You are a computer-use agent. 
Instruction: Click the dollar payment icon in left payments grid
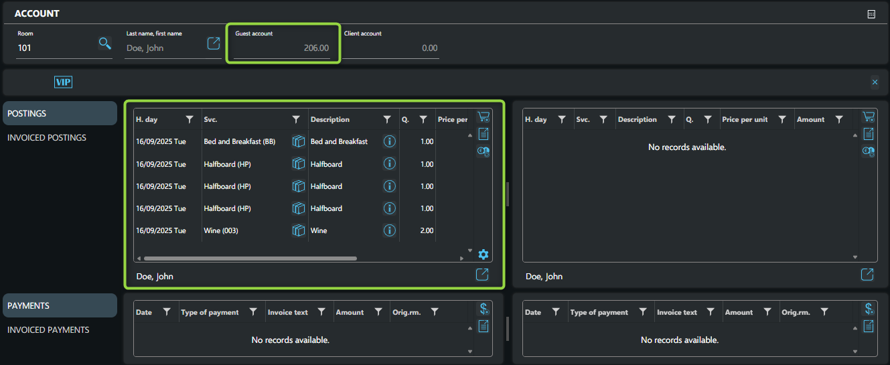(x=483, y=309)
